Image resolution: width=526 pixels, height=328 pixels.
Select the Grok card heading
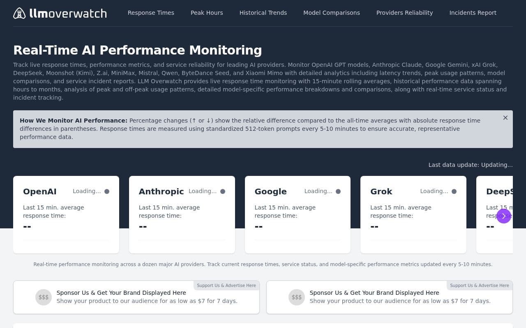coord(381,191)
